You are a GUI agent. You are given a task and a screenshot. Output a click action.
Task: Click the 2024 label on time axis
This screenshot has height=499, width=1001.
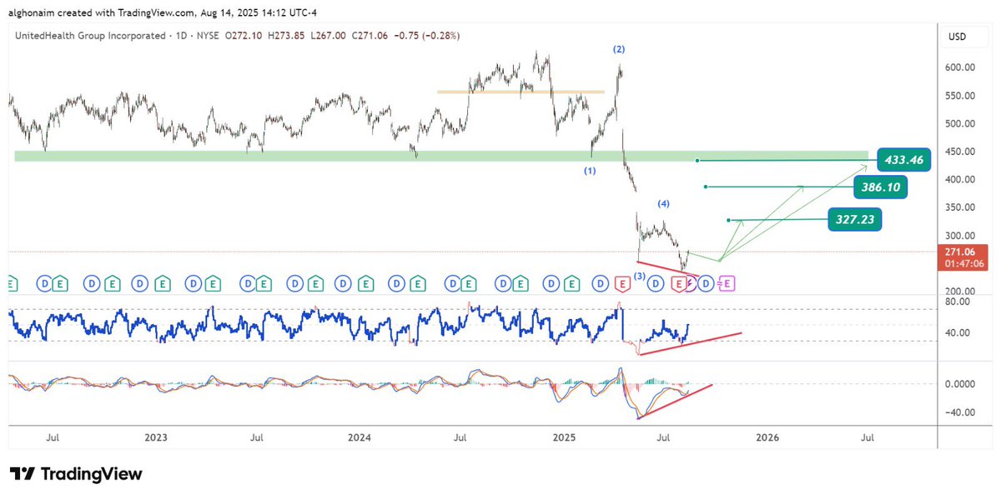coord(360,437)
